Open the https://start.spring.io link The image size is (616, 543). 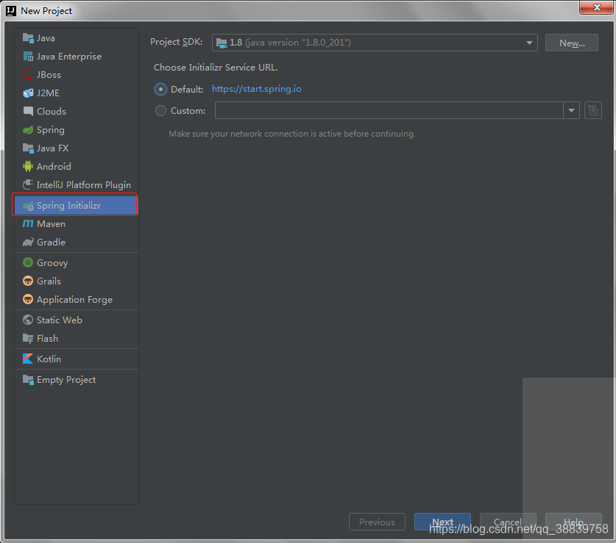[257, 89]
